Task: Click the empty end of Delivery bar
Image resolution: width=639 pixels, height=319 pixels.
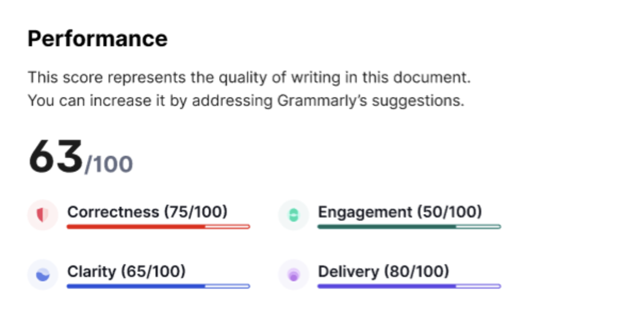Action: click(x=479, y=286)
